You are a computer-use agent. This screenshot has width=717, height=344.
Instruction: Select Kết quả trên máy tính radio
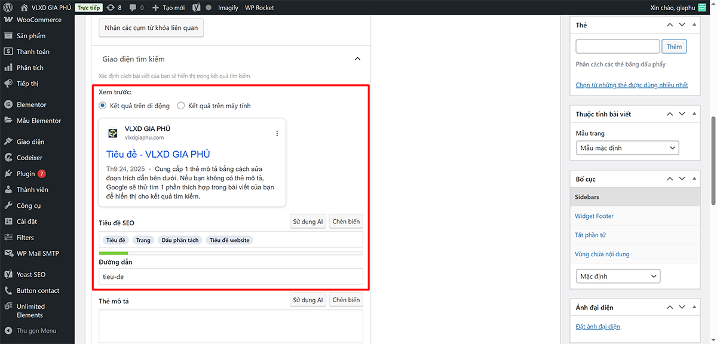click(181, 106)
